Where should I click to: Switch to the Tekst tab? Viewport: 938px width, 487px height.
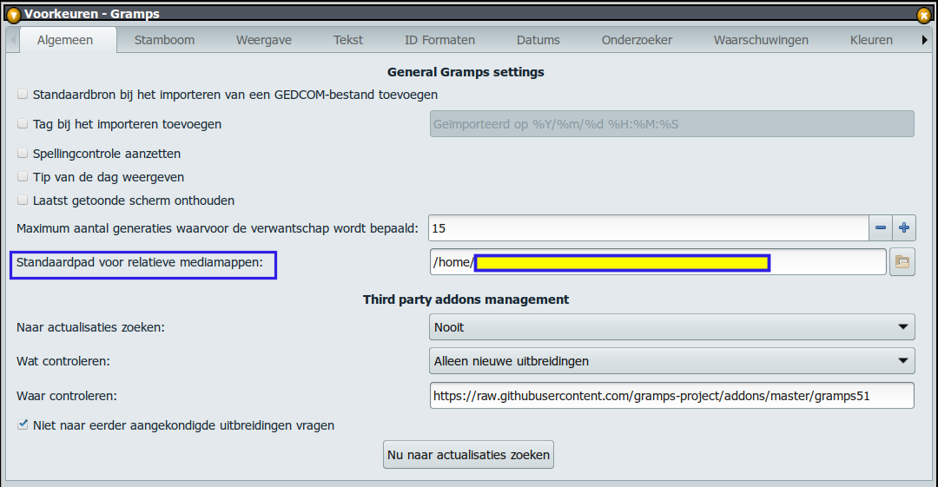[348, 40]
